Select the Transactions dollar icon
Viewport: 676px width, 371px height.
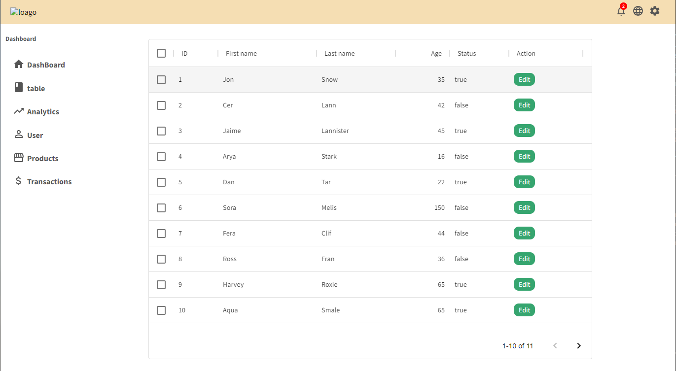[18, 181]
